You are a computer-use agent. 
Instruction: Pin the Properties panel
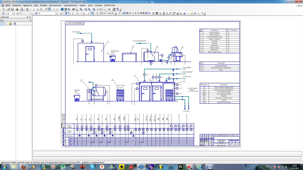(x=27, y=17)
